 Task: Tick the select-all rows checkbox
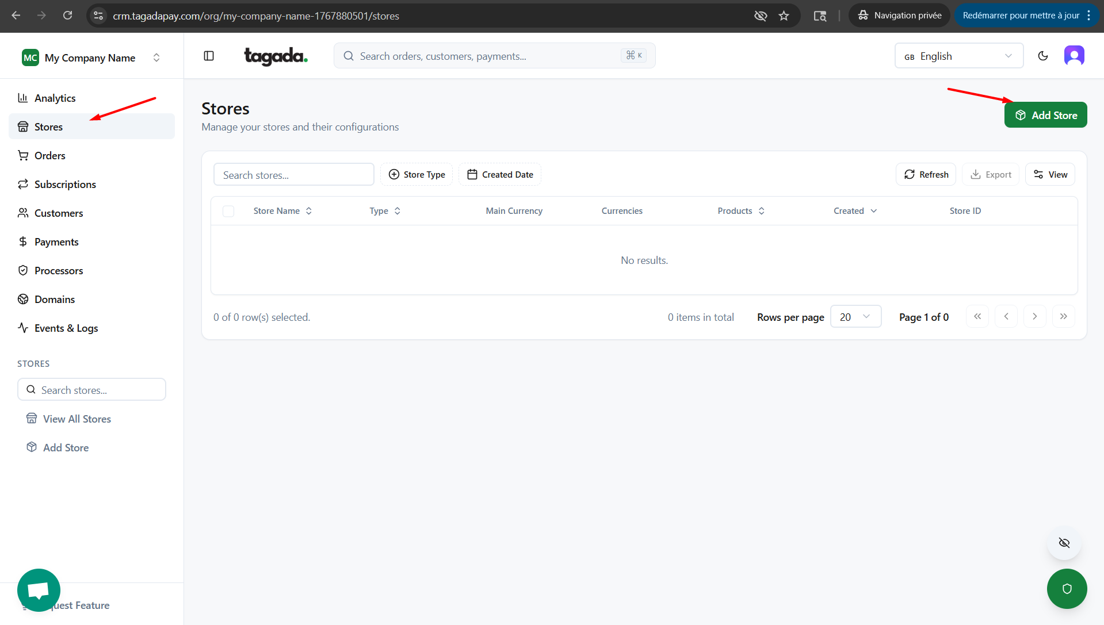click(x=228, y=211)
